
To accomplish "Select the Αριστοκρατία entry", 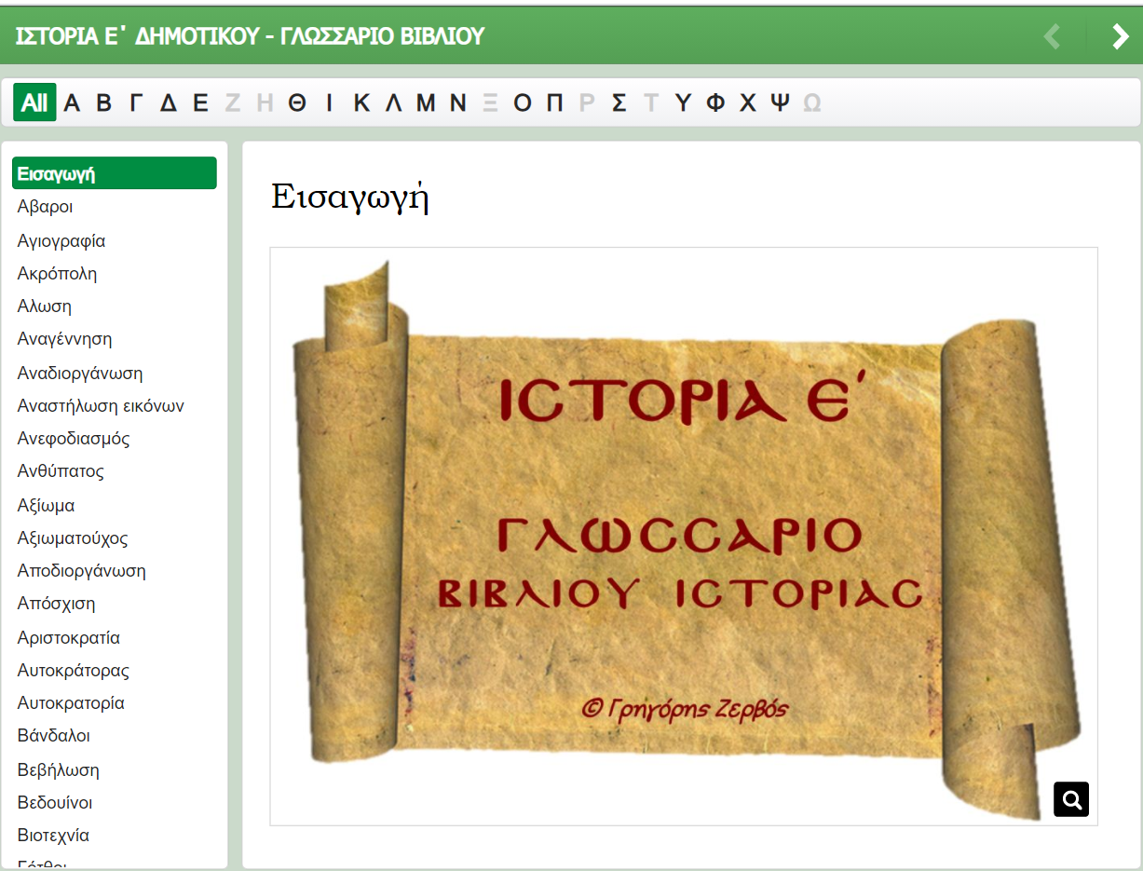I will pos(68,638).
